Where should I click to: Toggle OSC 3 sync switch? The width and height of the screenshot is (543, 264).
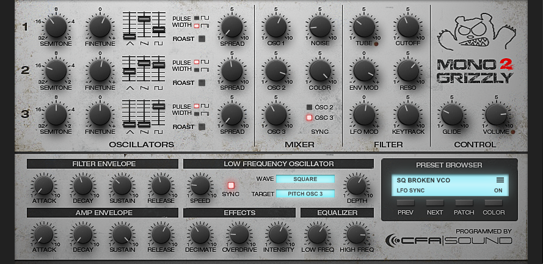coord(309,118)
